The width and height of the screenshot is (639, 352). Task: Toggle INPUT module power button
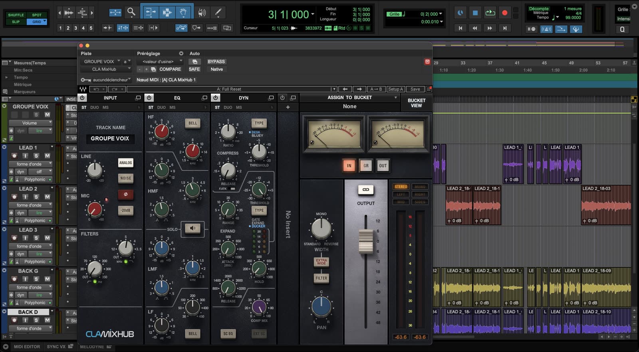pyautogui.click(x=82, y=98)
